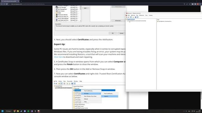Click the Export list icon in MMC toolbar
The image size is (202, 113).
click(133, 17)
